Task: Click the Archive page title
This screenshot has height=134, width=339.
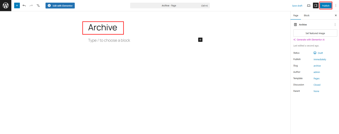Action: (x=103, y=28)
